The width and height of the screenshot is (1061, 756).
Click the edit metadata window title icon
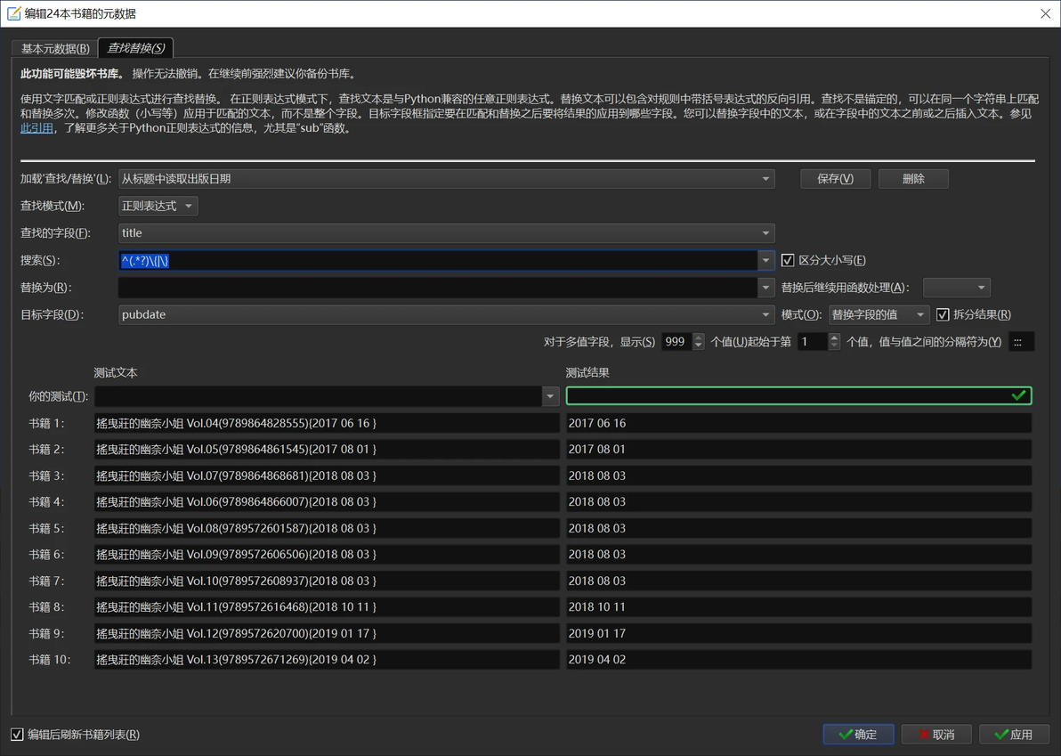click(x=13, y=12)
